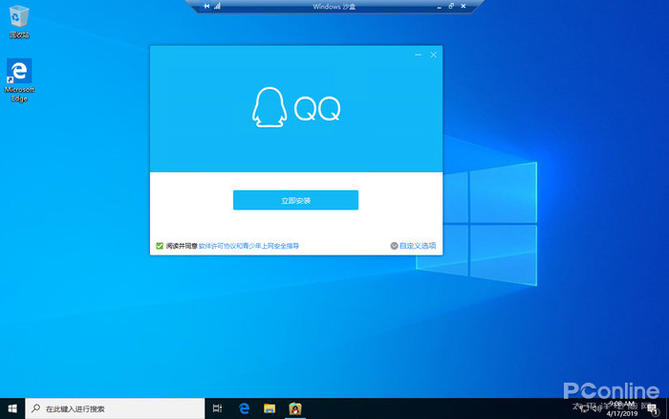
Task: Select the QQ installer taskbar icon
Action: pos(295,408)
